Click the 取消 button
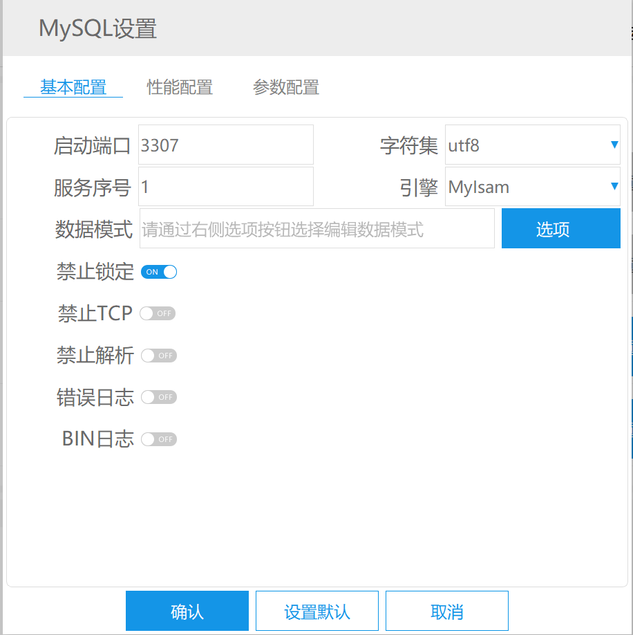 click(x=447, y=611)
